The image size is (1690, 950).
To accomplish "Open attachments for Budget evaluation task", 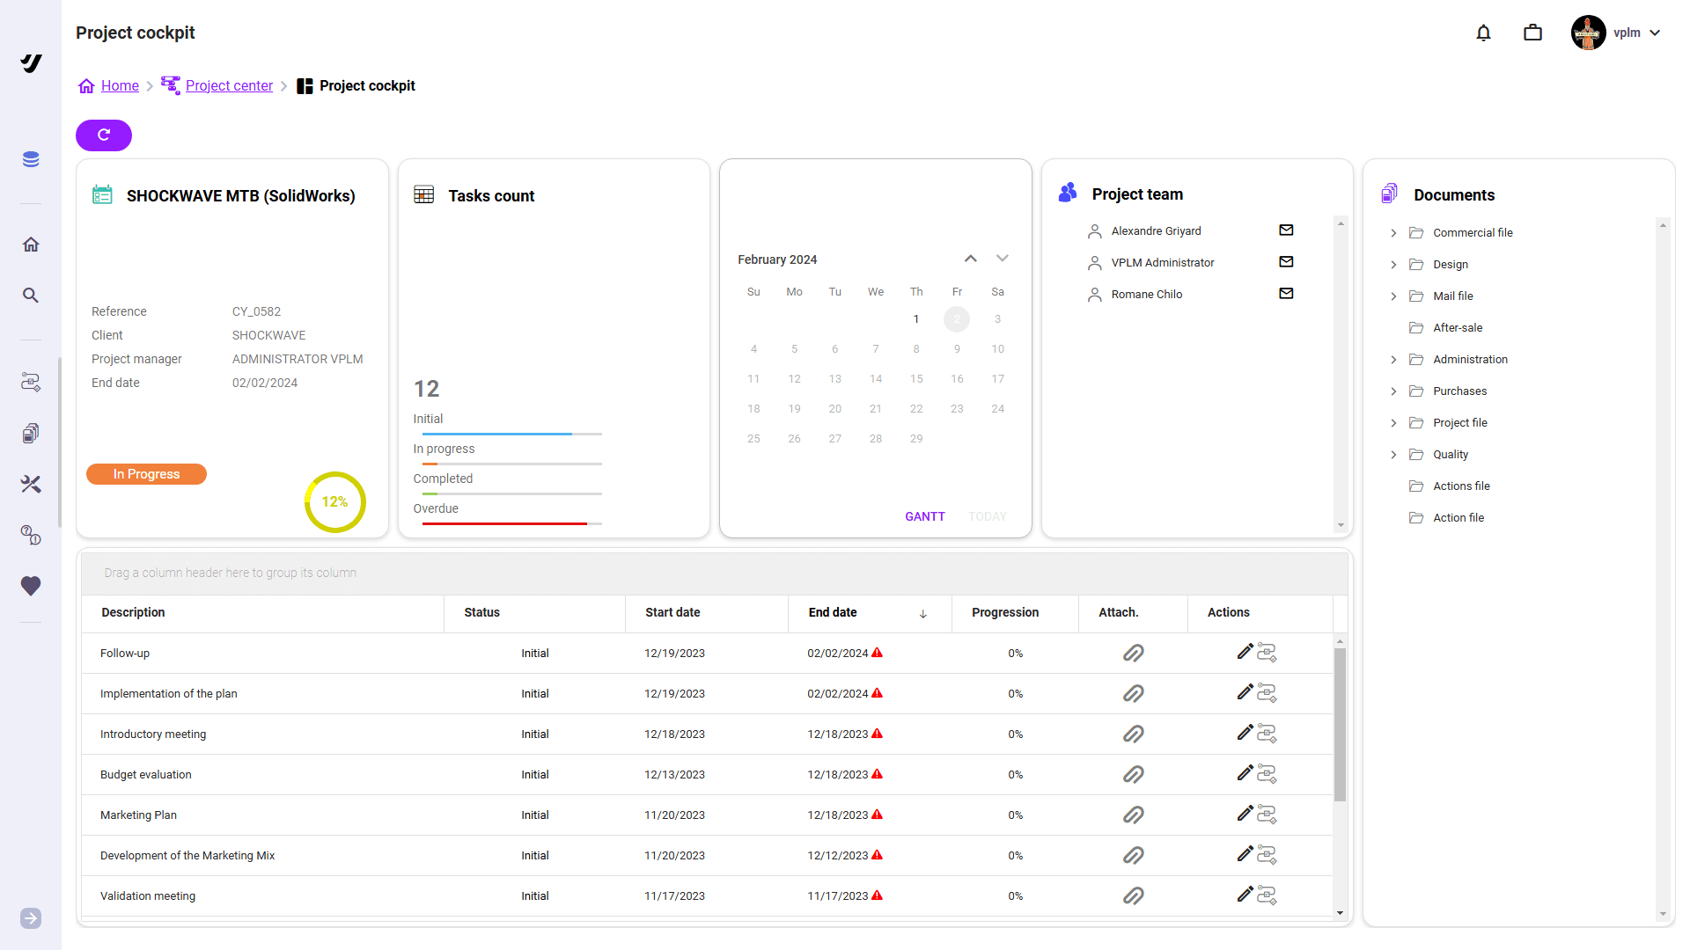I will click(1133, 774).
